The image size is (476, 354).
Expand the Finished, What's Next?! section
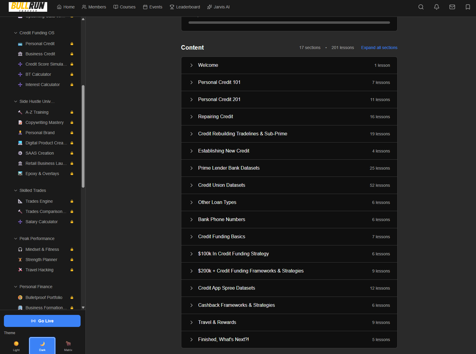click(x=289, y=340)
